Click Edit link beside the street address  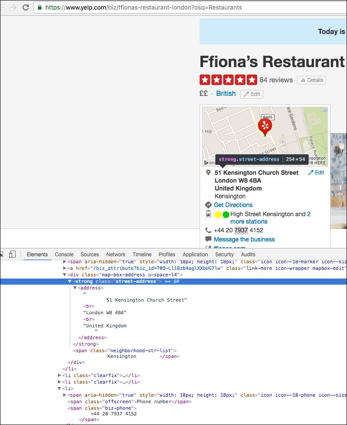pyautogui.click(x=316, y=173)
